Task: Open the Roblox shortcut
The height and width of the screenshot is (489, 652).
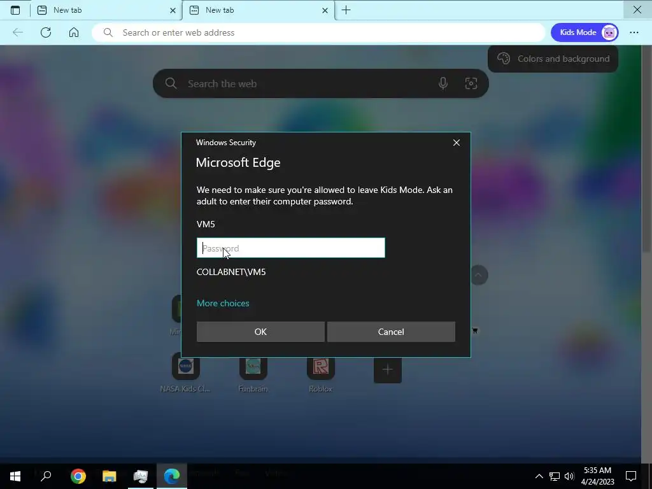Action: tap(321, 372)
